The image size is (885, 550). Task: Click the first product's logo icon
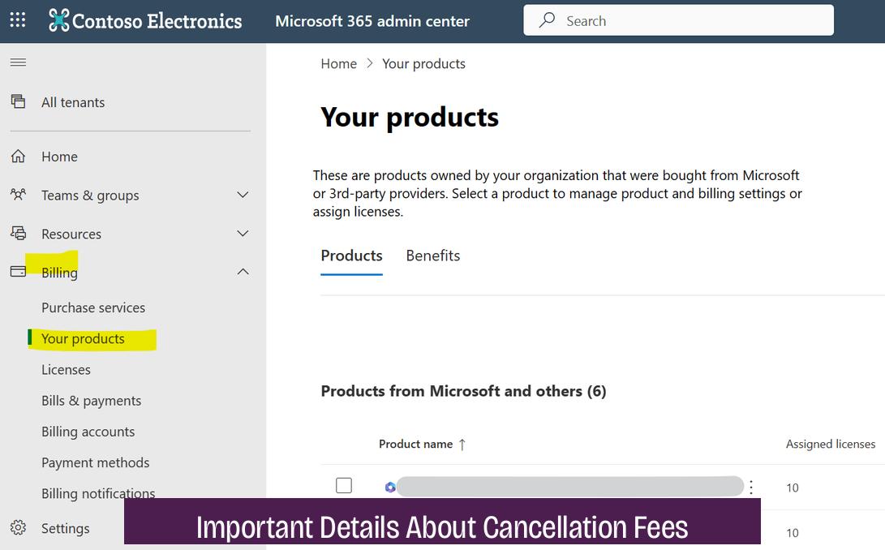(x=390, y=487)
